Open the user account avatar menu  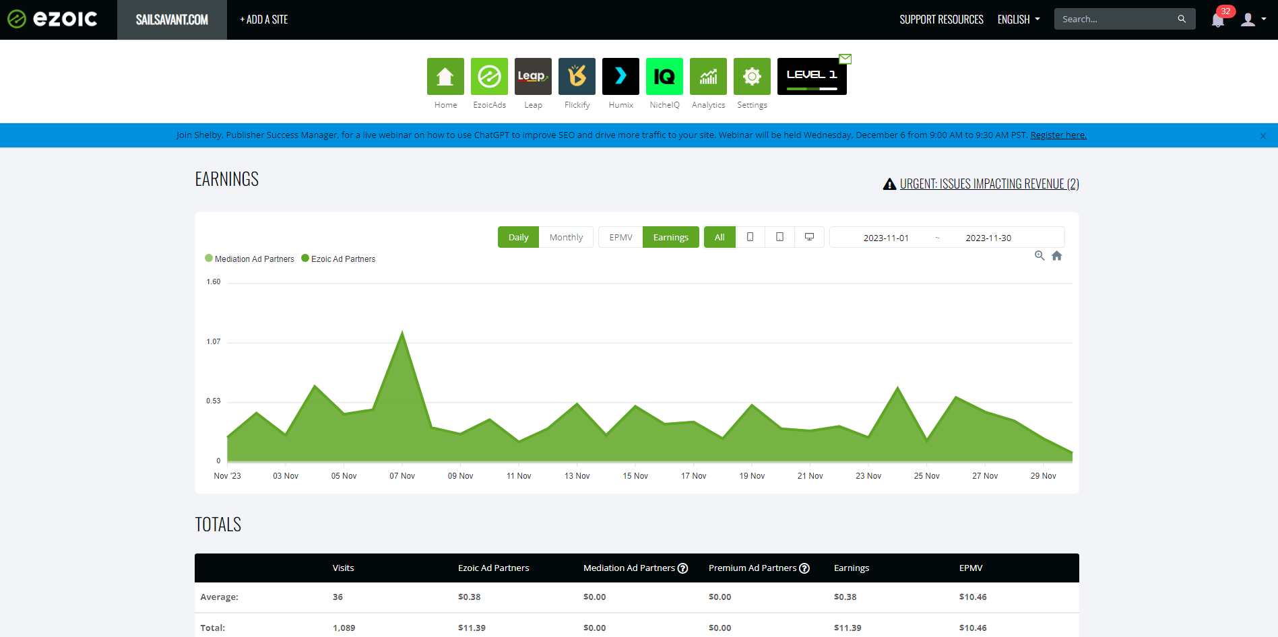pos(1253,20)
